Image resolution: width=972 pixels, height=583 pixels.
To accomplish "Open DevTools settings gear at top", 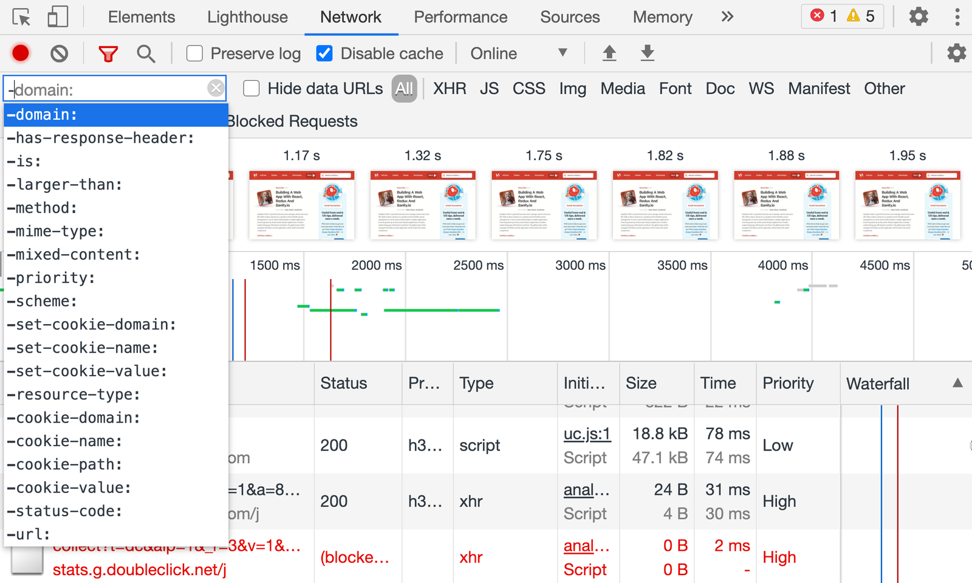I will coord(919,16).
